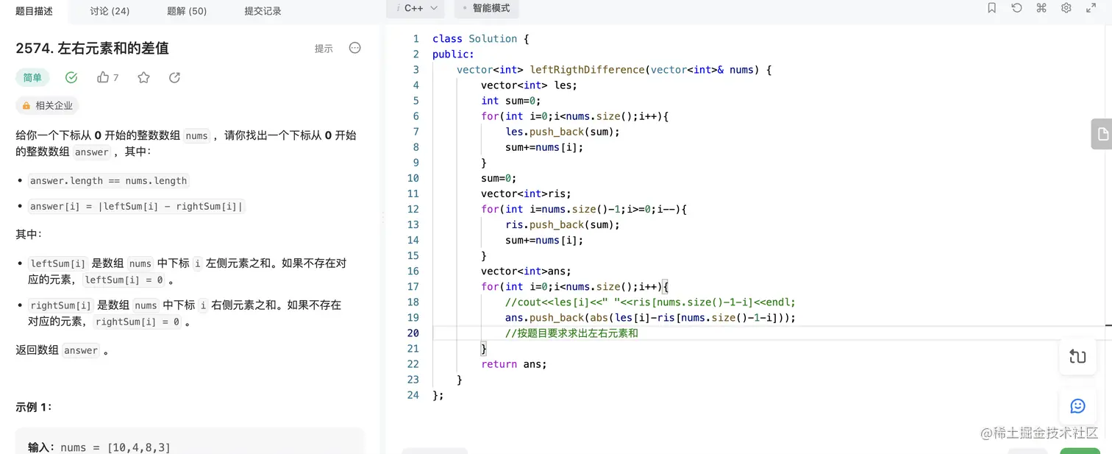Viewport: 1112px width, 454px height.
Task: Open feedback smiley chat icon
Action: [x=1077, y=406]
